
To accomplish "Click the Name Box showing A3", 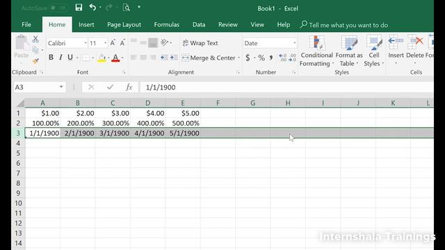I will coord(39,87).
